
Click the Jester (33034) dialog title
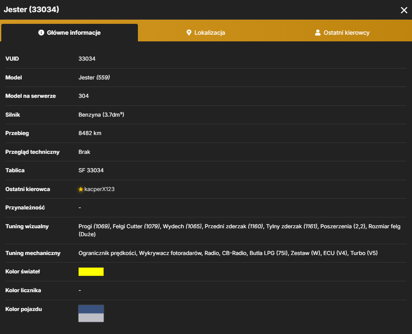click(x=31, y=9)
